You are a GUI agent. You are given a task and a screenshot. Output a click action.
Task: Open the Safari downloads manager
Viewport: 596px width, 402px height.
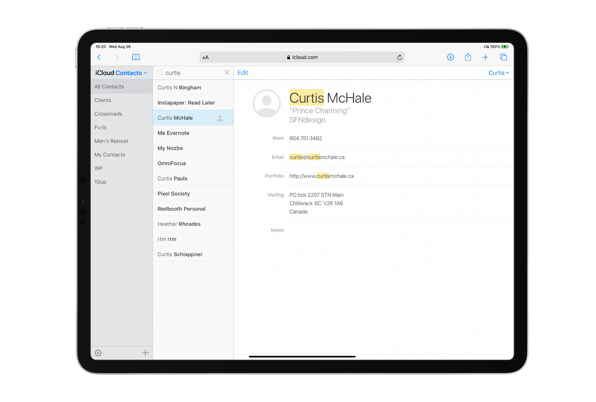451,57
